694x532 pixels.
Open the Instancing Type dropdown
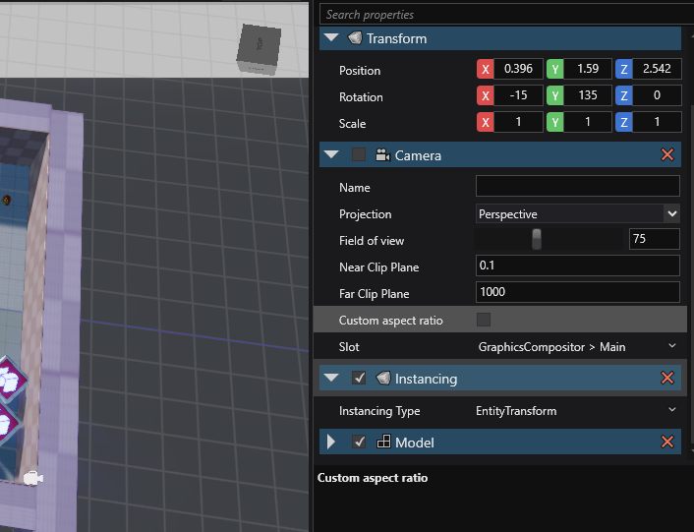(x=578, y=410)
